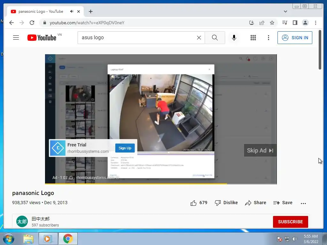Clear the search text with X
Image resolution: width=327 pixels, height=245 pixels.
tap(199, 38)
